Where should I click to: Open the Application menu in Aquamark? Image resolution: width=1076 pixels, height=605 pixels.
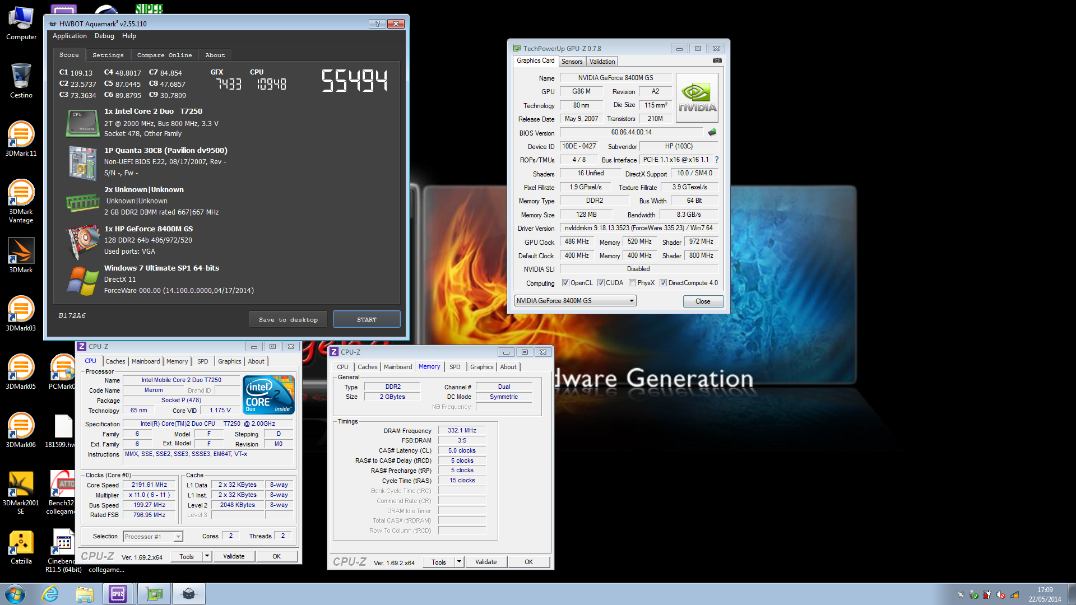pos(69,36)
